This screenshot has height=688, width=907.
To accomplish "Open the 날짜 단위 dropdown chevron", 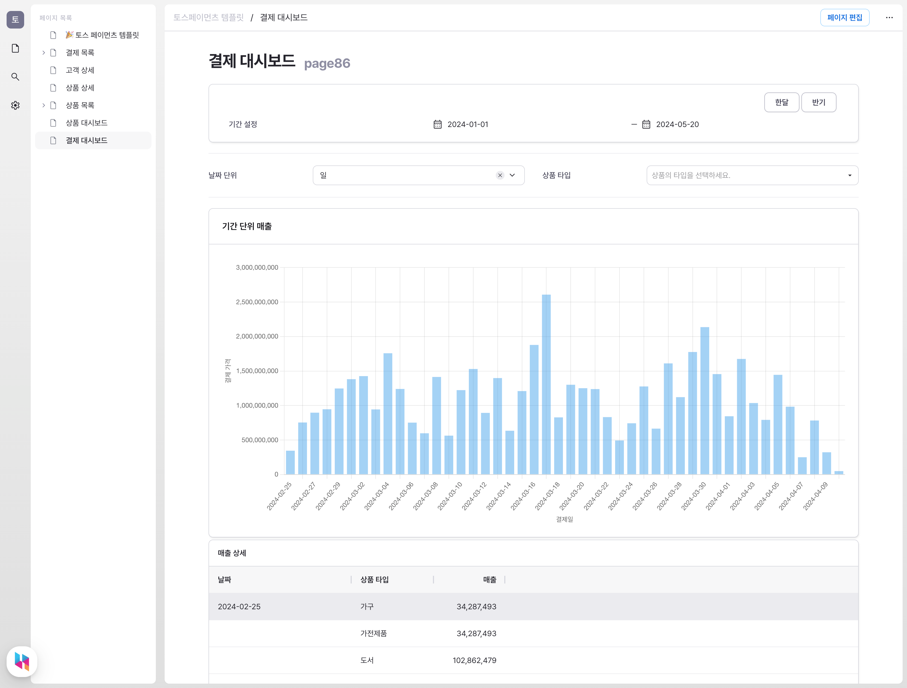I will [512, 175].
